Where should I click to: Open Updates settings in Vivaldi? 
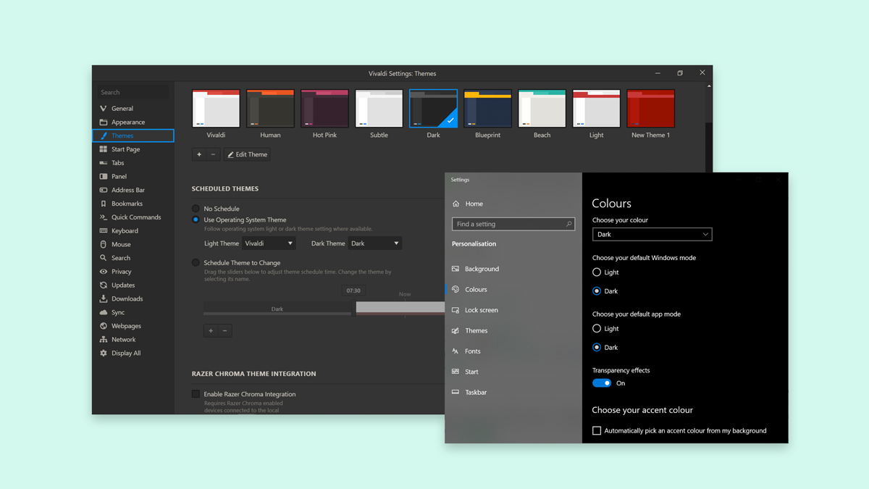click(133, 285)
